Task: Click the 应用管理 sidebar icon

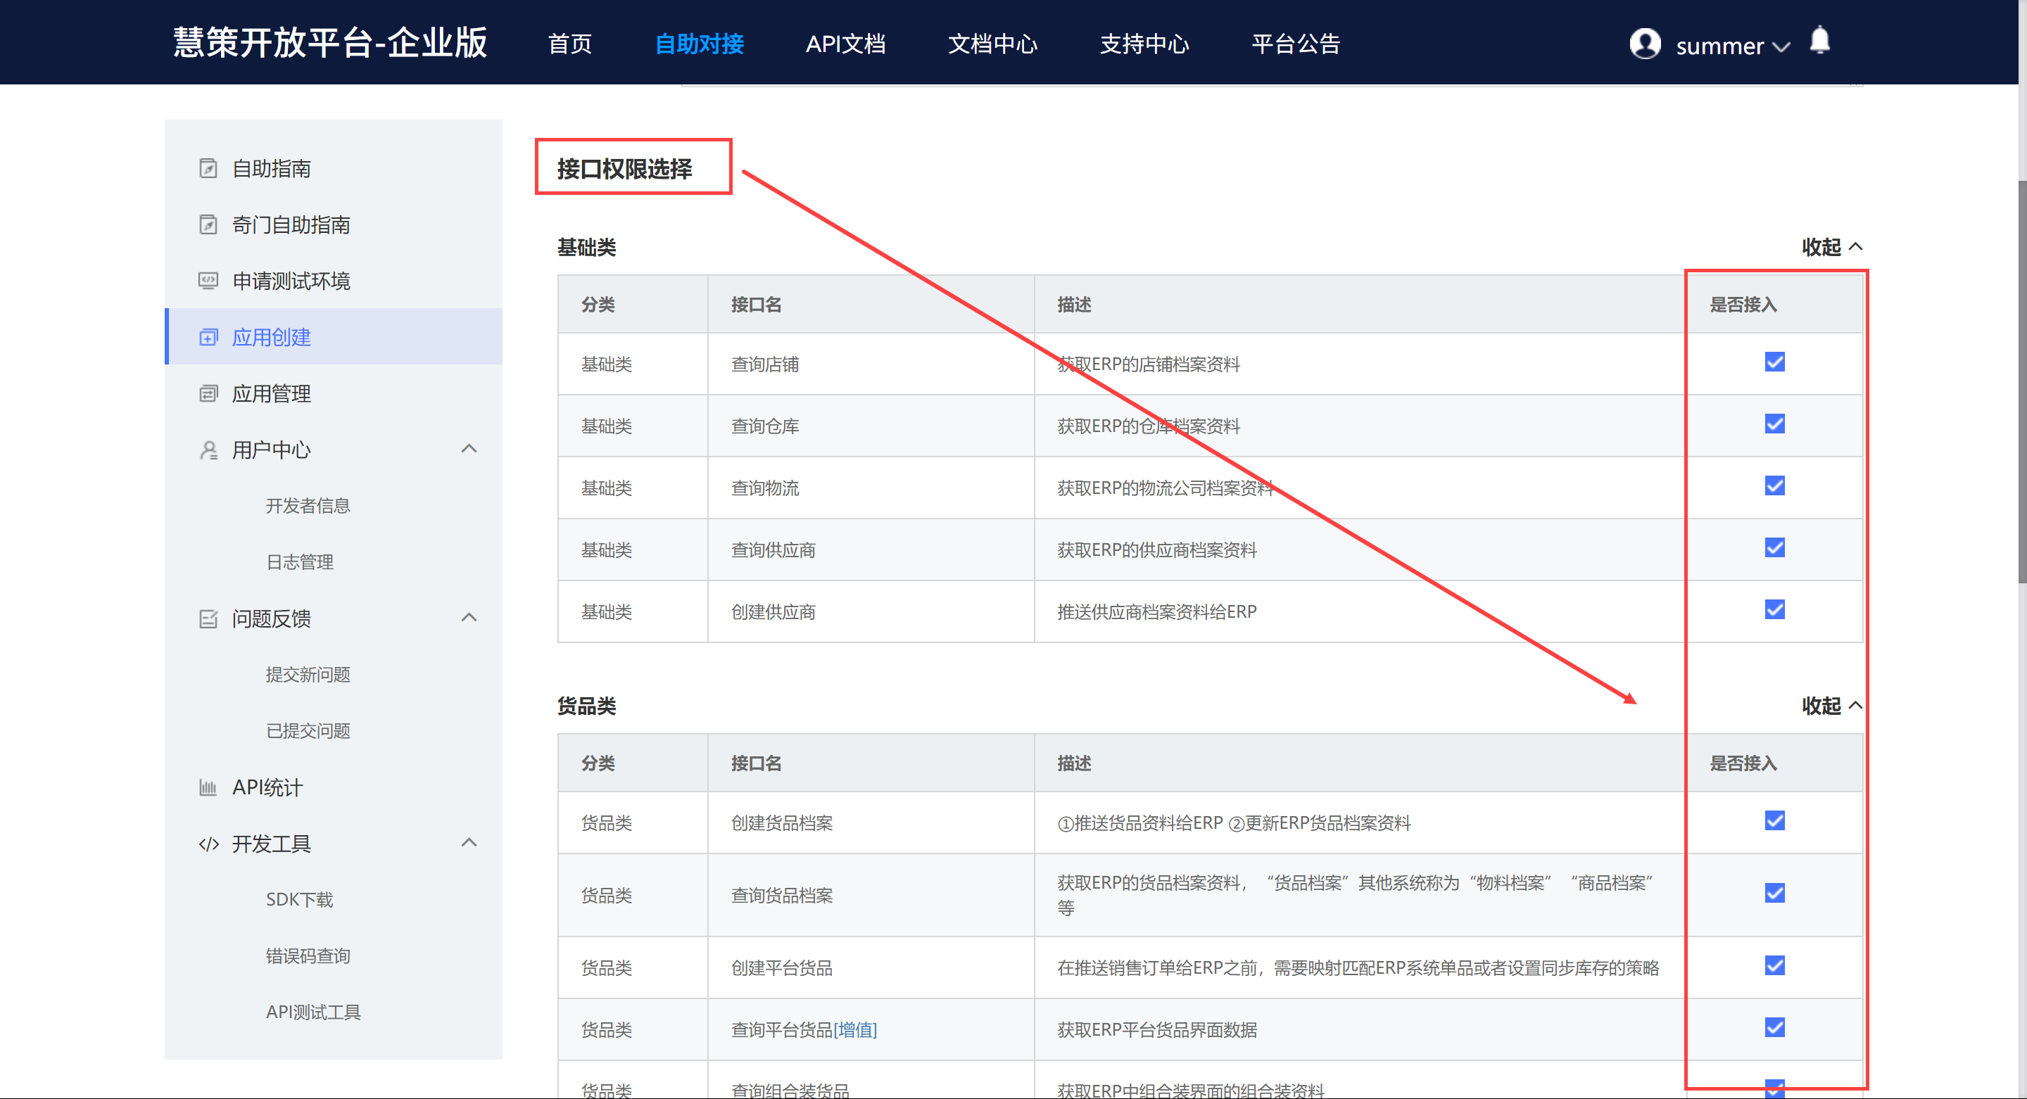Action: 208,393
